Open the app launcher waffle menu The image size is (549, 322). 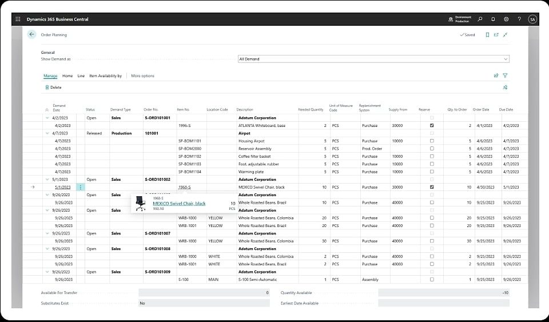point(18,19)
